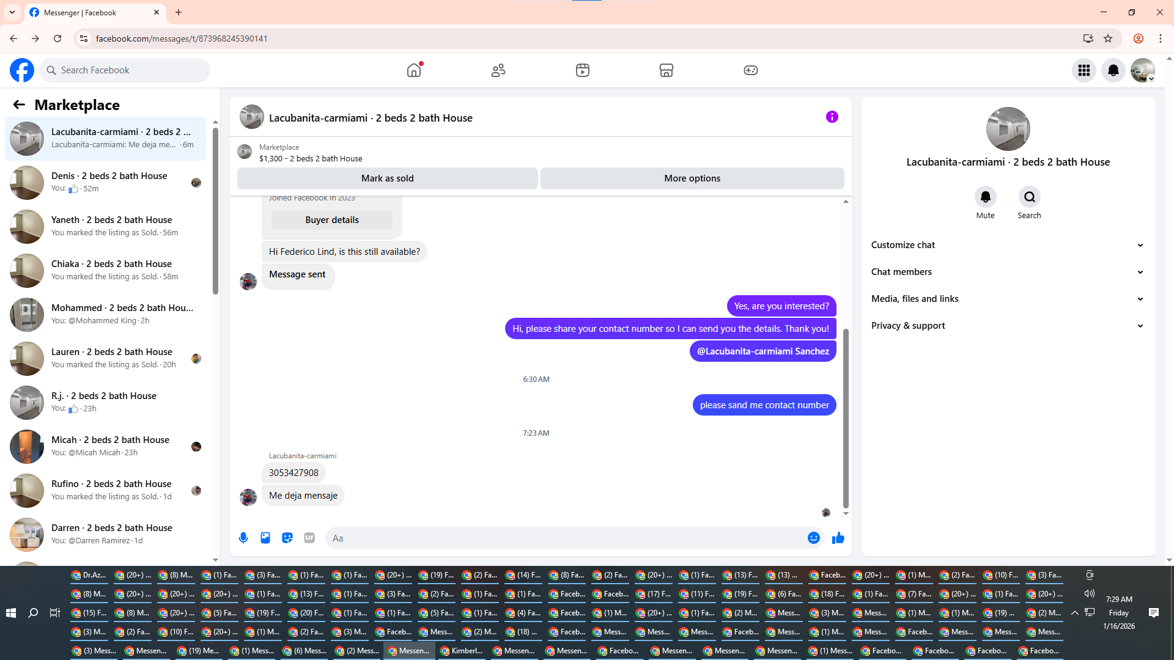Click the voice clip microphone icon
This screenshot has height=660, width=1174.
point(243,538)
